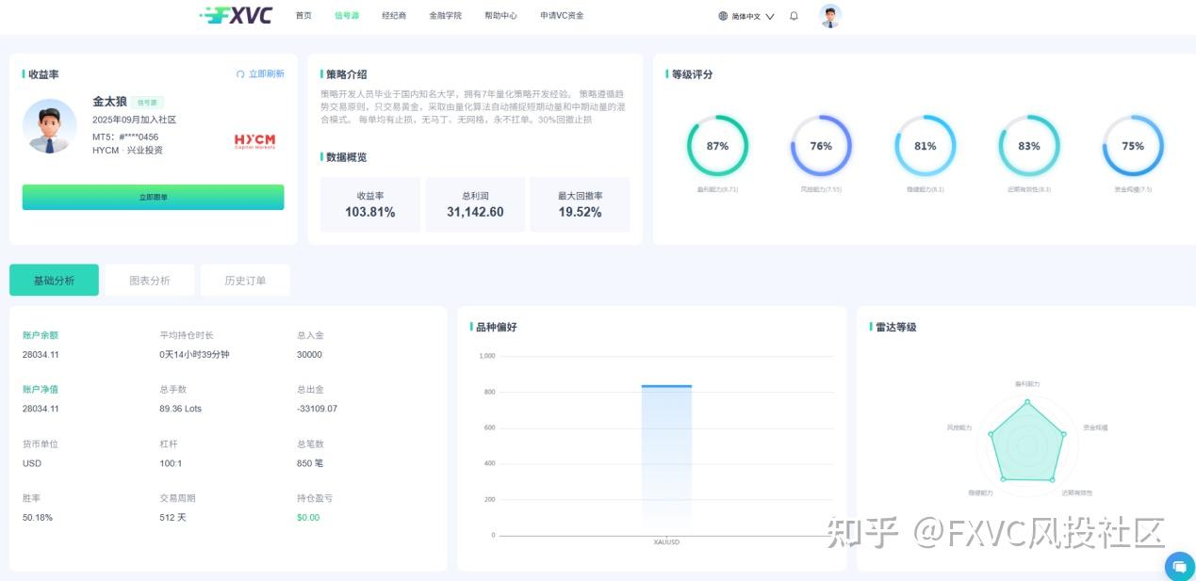Click the $0.00 floating profit value

pyautogui.click(x=308, y=518)
